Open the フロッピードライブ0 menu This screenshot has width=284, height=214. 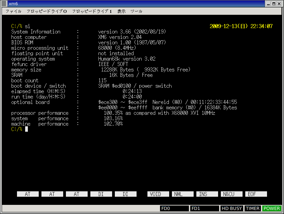click(x=47, y=12)
